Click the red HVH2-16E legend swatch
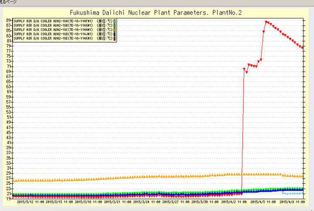 point(115,38)
